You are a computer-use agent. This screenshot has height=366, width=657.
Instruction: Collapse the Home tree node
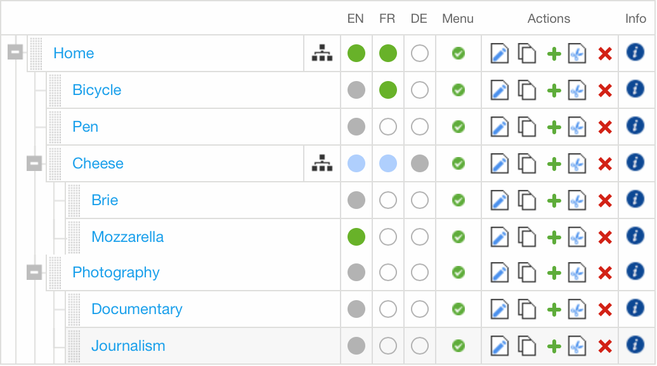pos(15,53)
